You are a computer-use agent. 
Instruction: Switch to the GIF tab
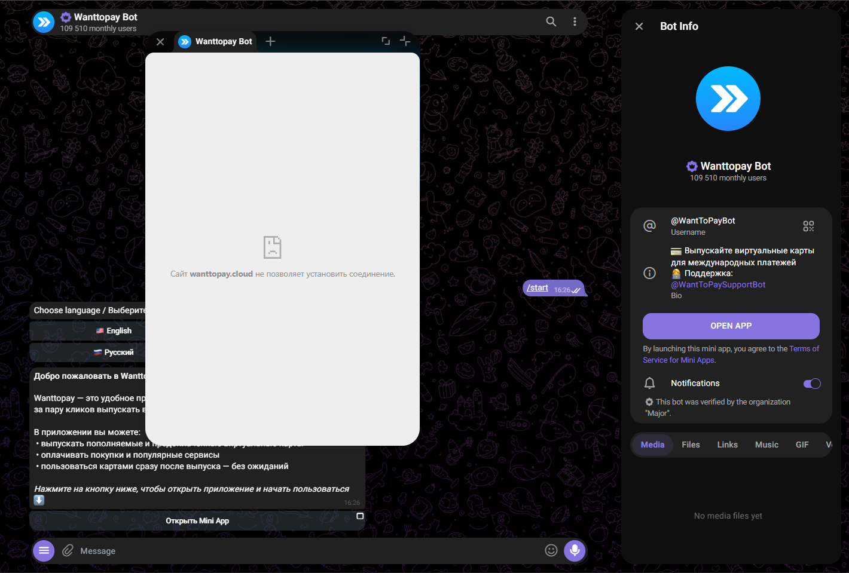pos(802,445)
